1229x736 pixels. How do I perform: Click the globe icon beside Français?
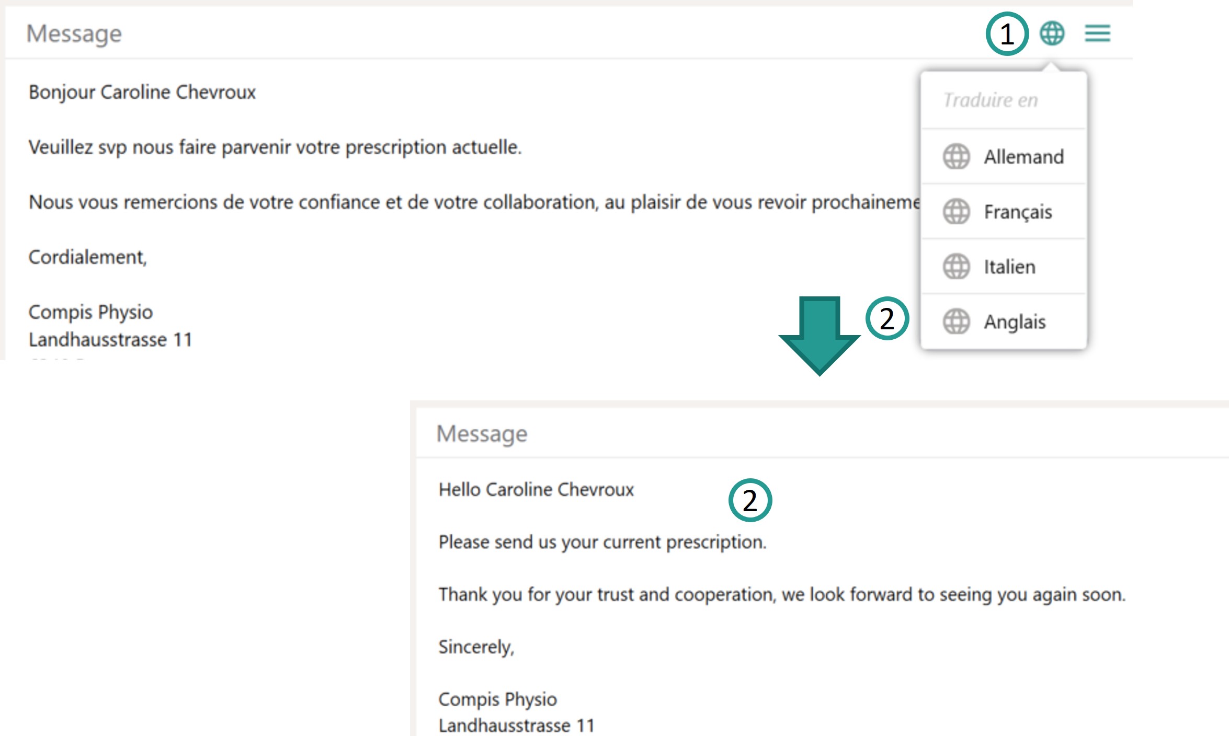click(x=956, y=212)
